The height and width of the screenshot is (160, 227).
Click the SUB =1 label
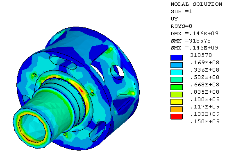[x=182, y=11]
